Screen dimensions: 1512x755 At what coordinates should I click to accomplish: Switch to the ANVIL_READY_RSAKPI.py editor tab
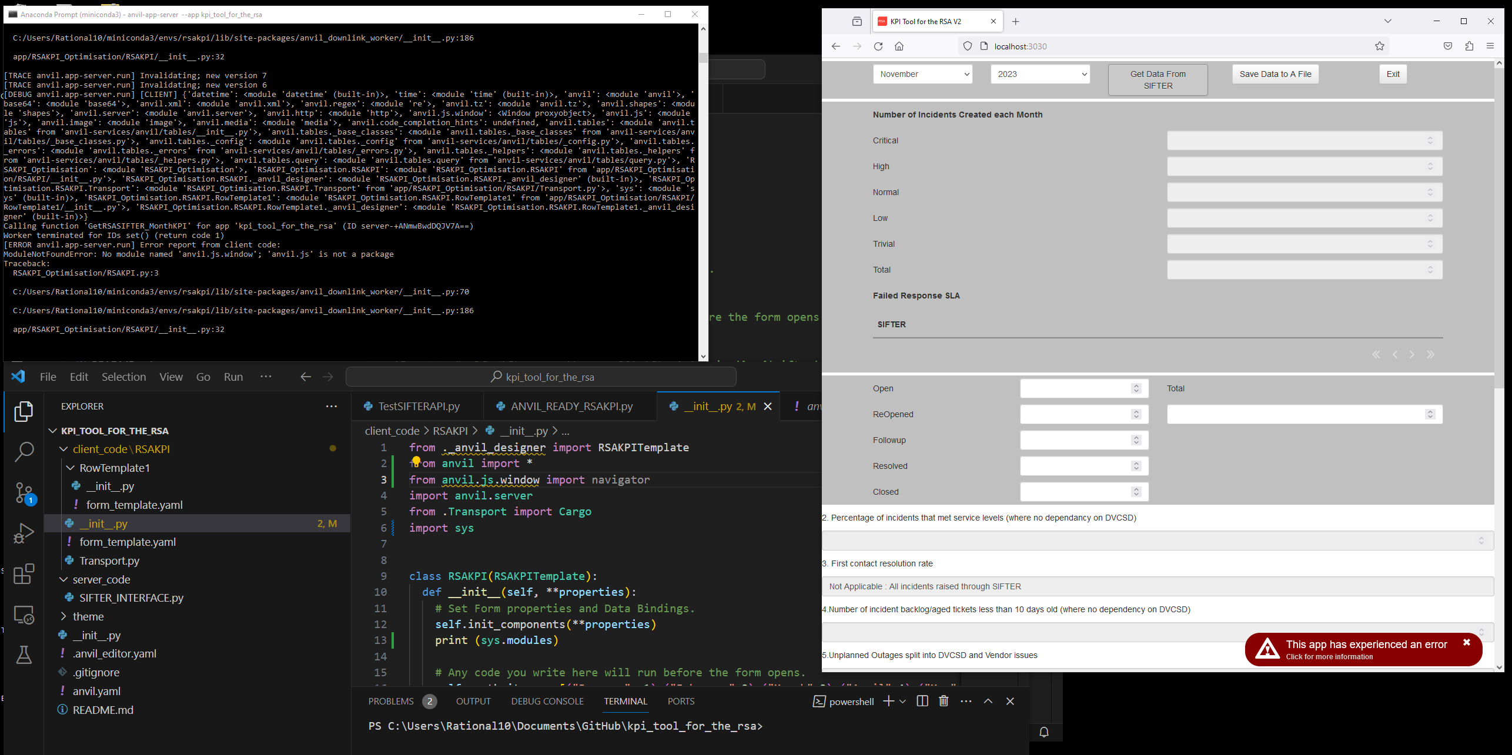pyautogui.click(x=571, y=406)
